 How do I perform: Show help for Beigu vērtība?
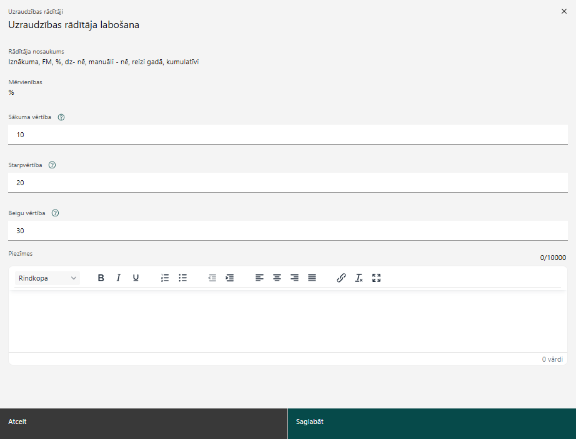coord(55,213)
